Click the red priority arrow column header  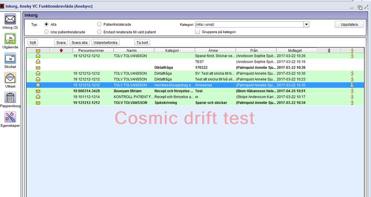tap(61, 50)
